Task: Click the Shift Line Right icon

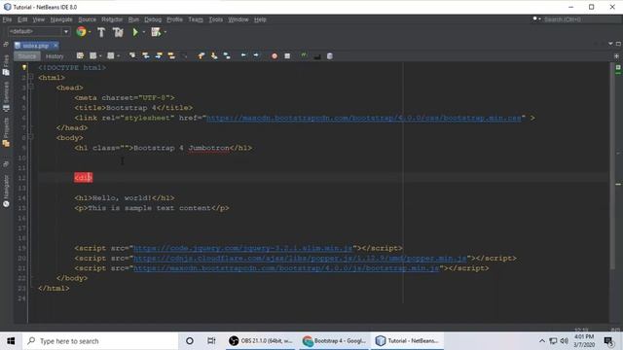Action: click(x=256, y=55)
